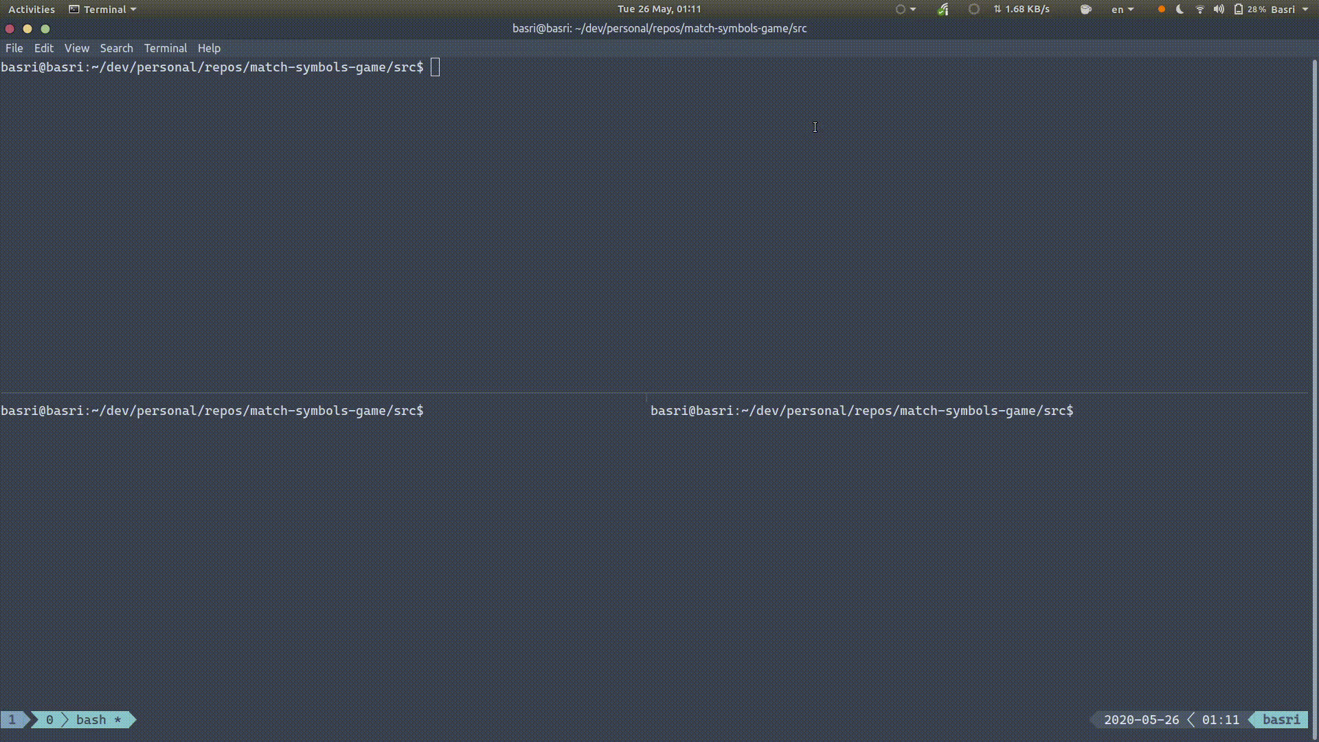The image size is (1319, 742).
Task: Click the orange recording dot indicator
Action: [1161, 10]
